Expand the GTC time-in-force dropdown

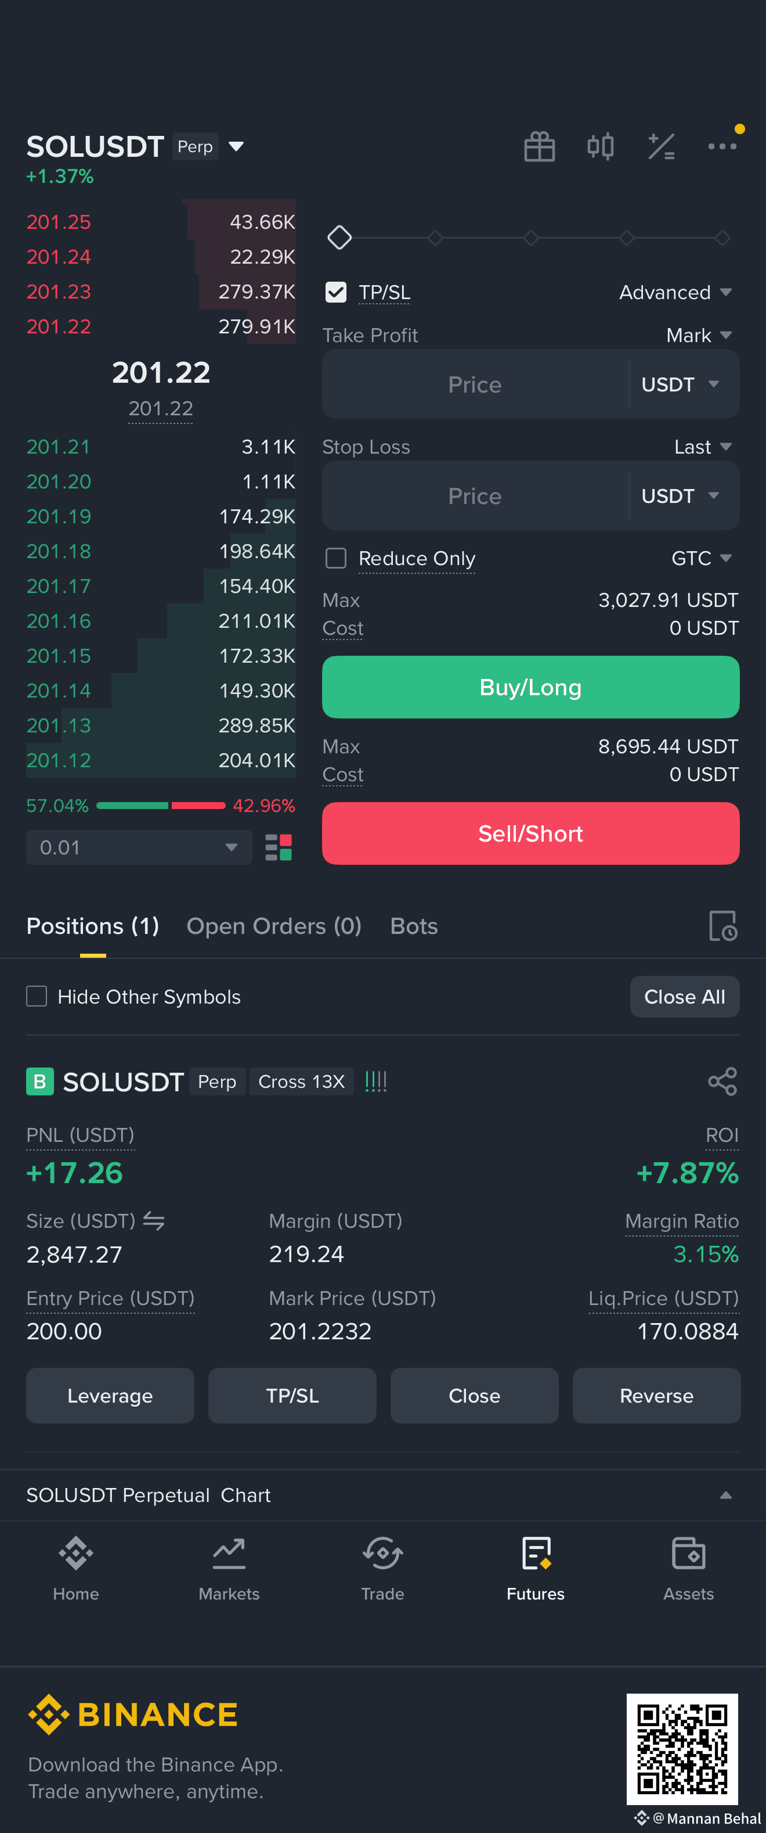point(701,559)
